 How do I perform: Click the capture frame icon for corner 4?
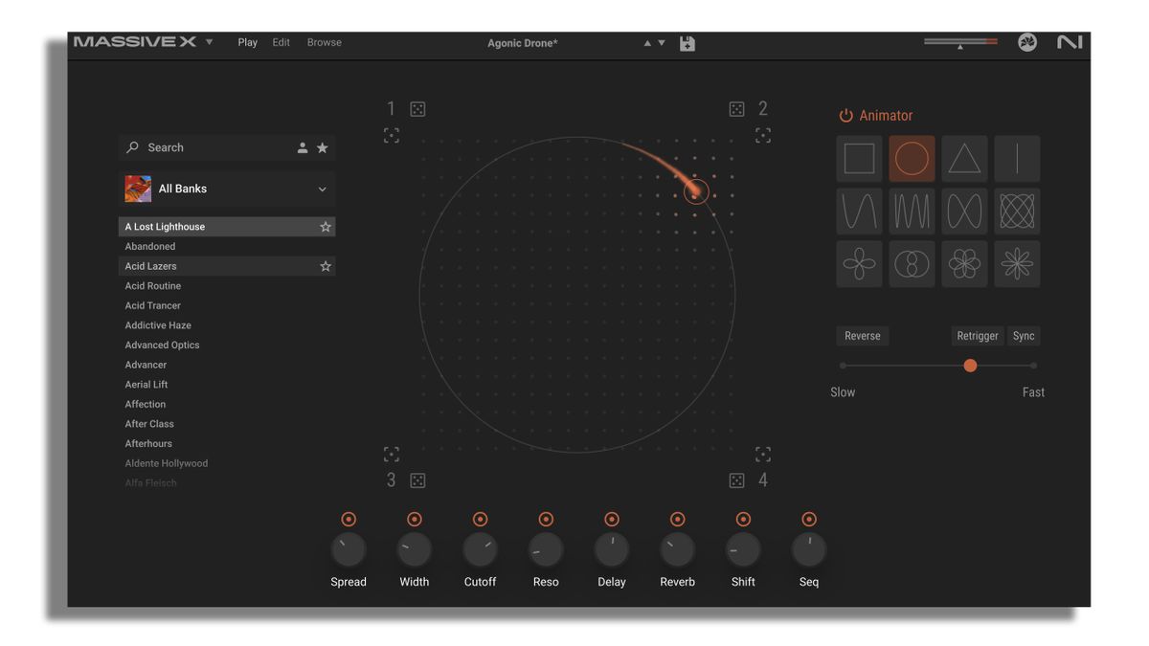tap(763, 454)
